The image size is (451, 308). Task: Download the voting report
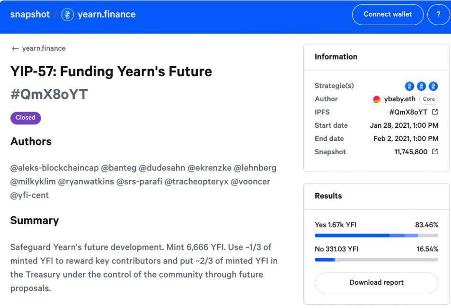coord(376,282)
